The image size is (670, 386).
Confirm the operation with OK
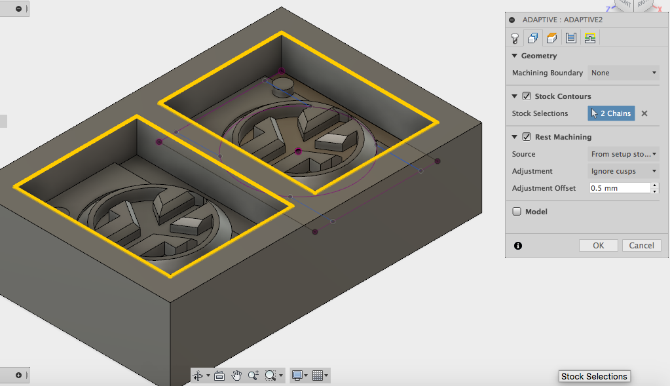[x=598, y=245]
